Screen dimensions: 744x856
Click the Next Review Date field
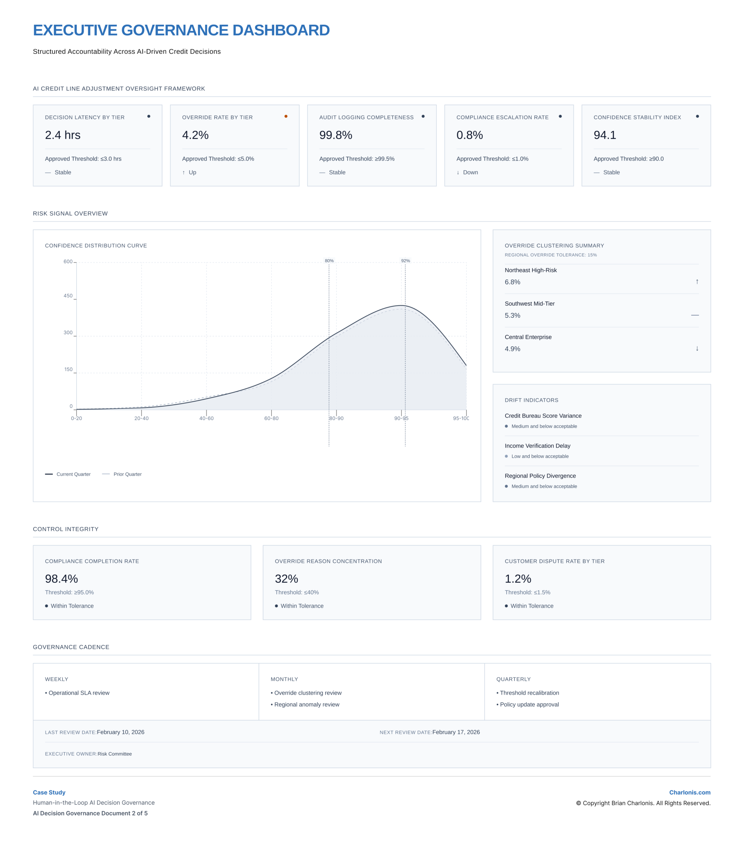[x=429, y=732]
